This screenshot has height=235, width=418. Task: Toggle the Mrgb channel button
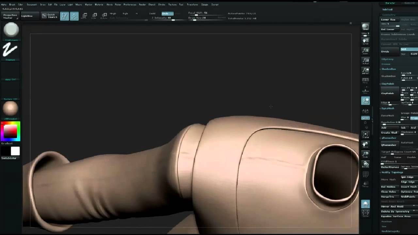(113, 13)
